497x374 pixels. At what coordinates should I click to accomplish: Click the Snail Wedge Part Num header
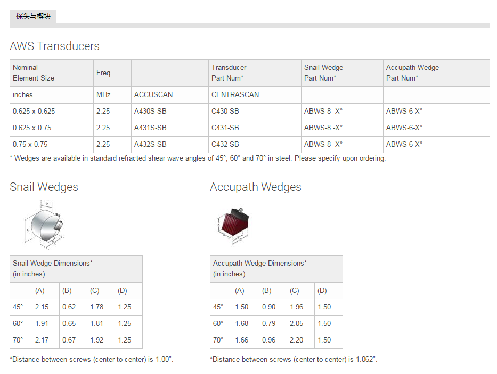click(323, 73)
